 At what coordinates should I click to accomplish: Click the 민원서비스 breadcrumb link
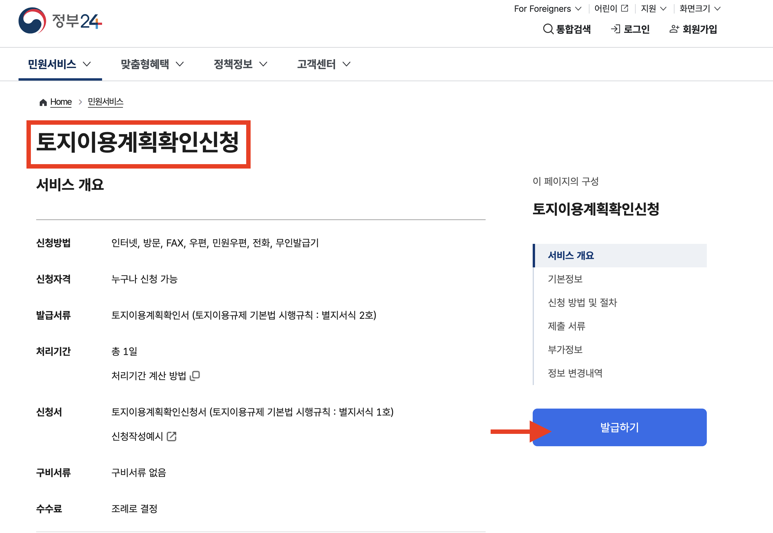(x=106, y=101)
